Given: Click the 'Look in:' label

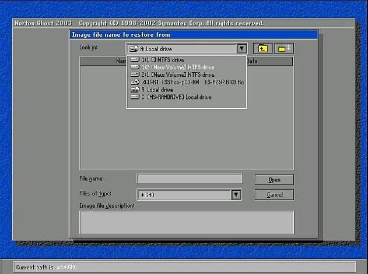Looking at the screenshot, I should click(88, 47).
